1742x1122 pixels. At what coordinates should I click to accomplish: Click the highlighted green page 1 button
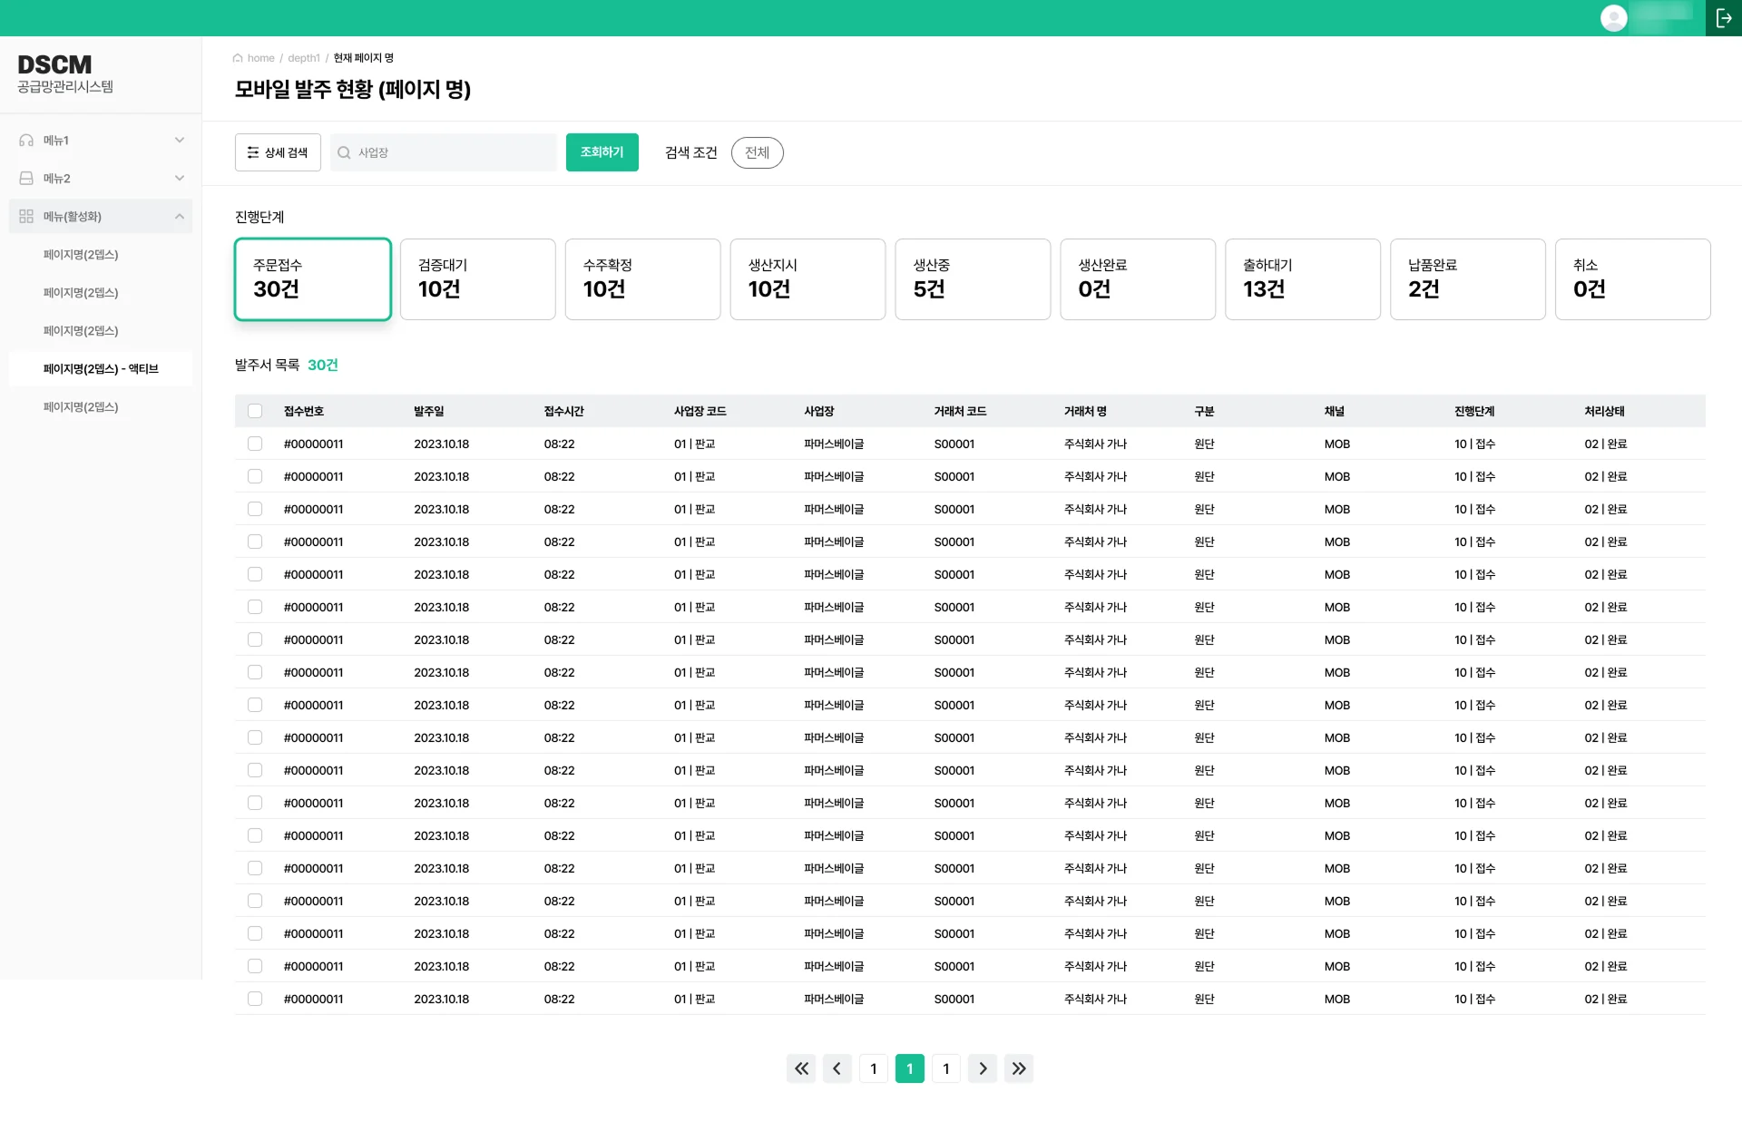click(910, 1068)
